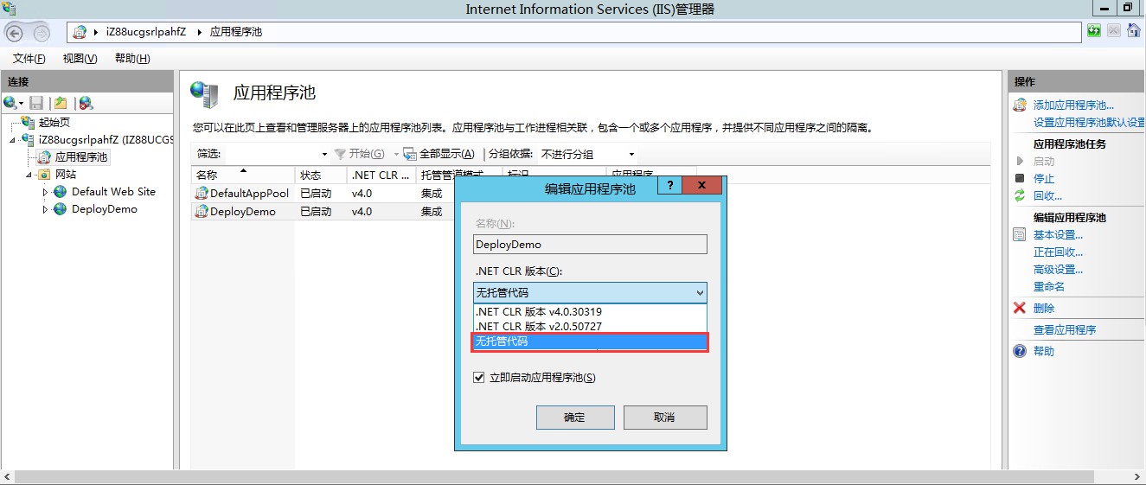
Task: Click the v4.0 cell in DeployDemo row
Action: pyautogui.click(x=362, y=211)
